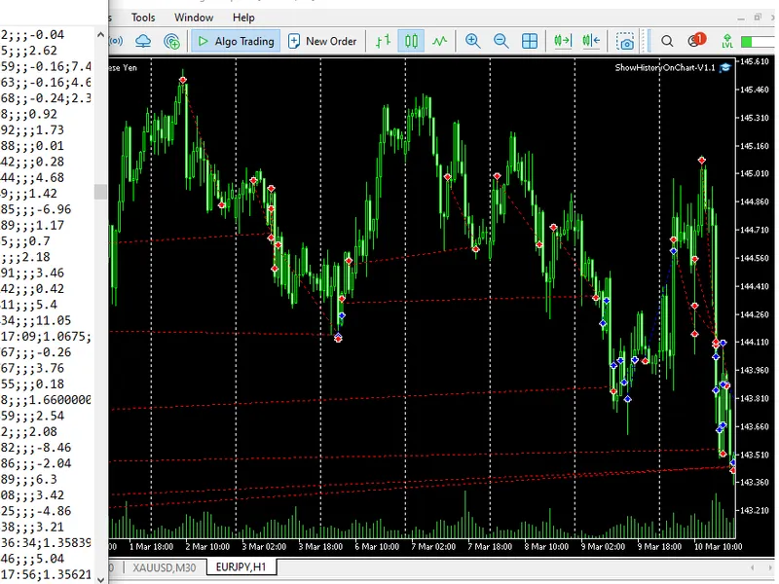Click text line '34;;;11.05'
The image size is (779, 584).
36,320
